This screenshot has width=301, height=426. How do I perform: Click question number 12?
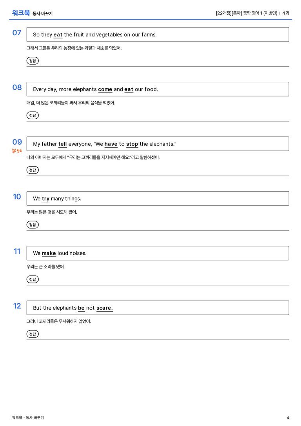(x=17, y=306)
